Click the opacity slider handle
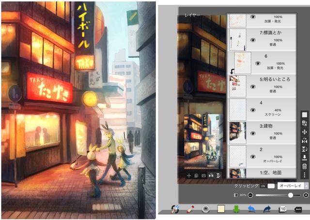 (x=291, y=195)
